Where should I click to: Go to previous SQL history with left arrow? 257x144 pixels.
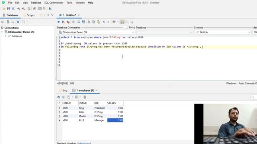click(104, 22)
